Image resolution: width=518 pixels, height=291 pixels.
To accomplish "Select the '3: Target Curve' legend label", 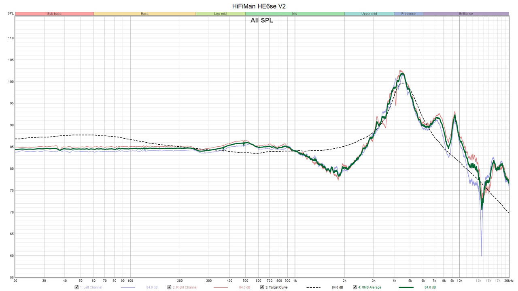I will pyautogui.click(x=276, y=287).
